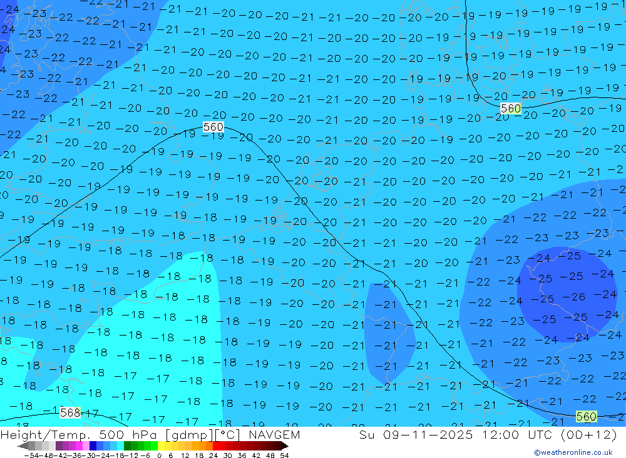The width and height of the screenshot is (626, 458).
Task: Click the legend label '54'
Action: click(x=284, y=456)
